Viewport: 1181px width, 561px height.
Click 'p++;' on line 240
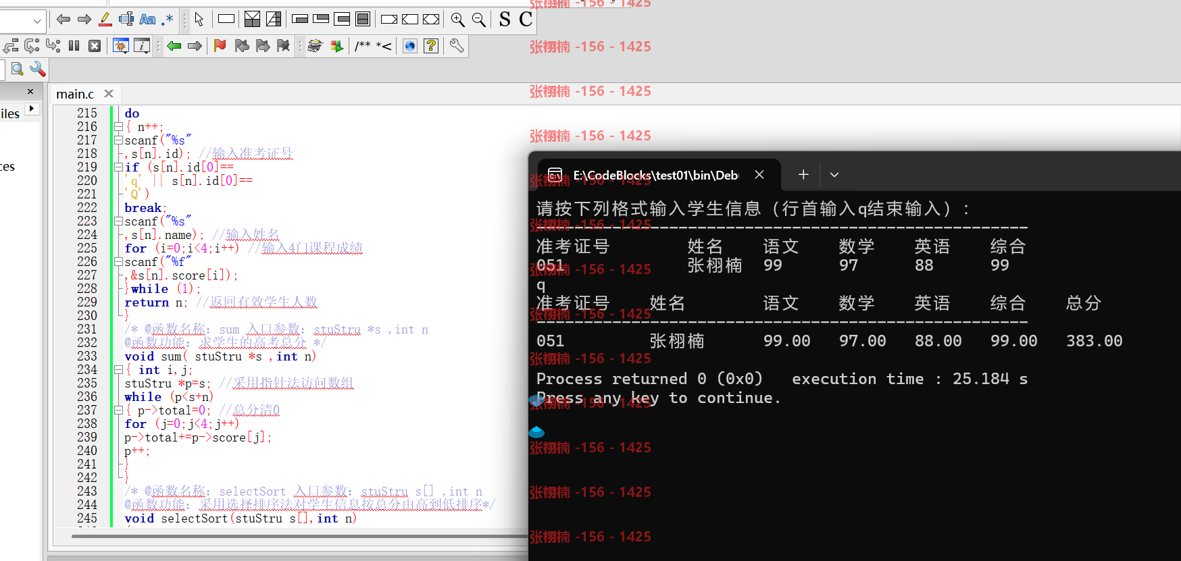[137, 451]
